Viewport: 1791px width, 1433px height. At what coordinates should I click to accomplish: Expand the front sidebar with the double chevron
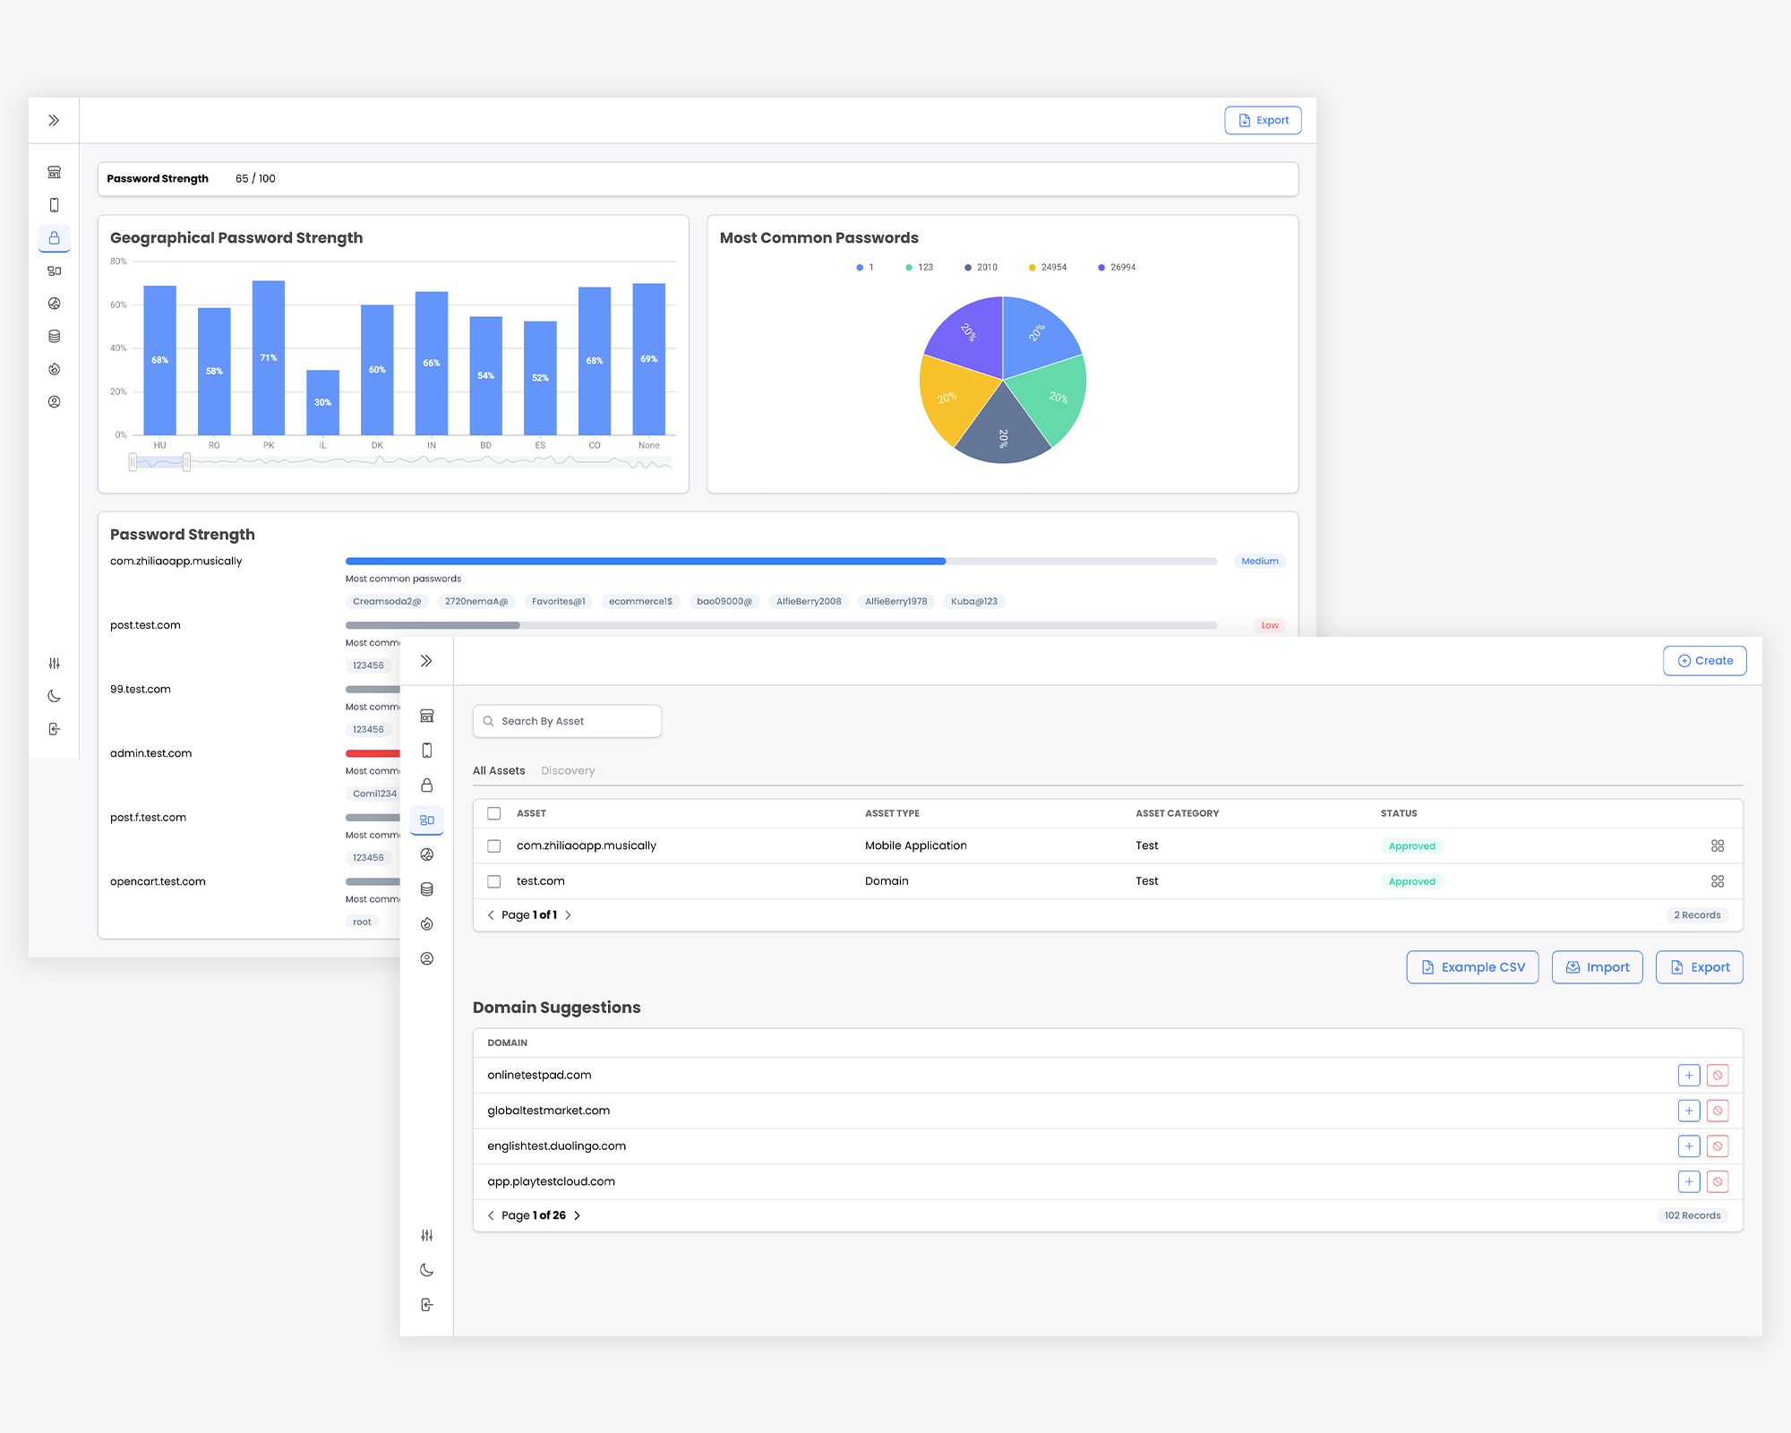(x=427, y=661)
